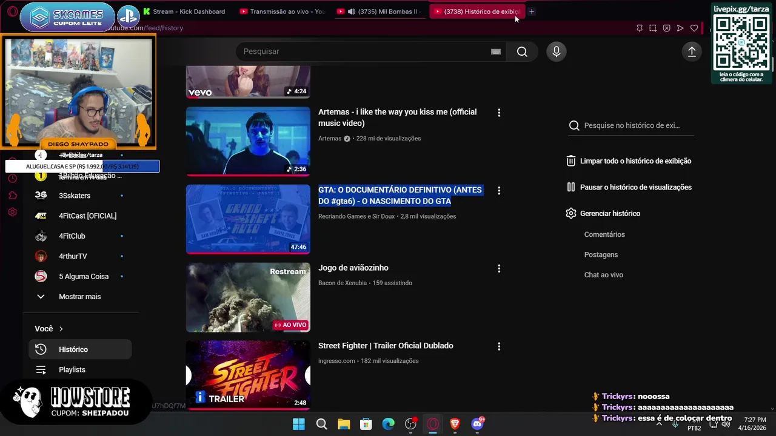Launch Microsoft Edge from taskbar

point(388,424)
